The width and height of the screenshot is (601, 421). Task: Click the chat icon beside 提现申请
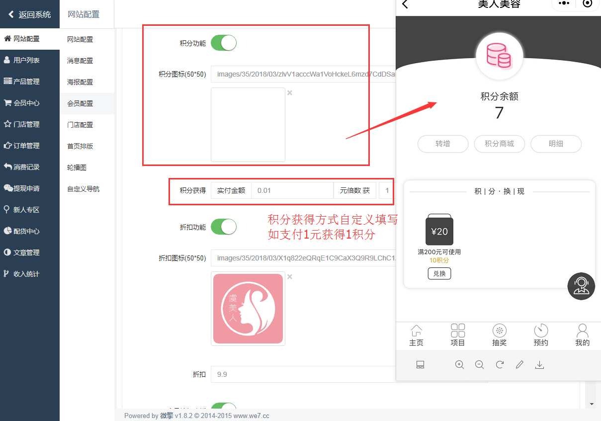pos(8,188)
